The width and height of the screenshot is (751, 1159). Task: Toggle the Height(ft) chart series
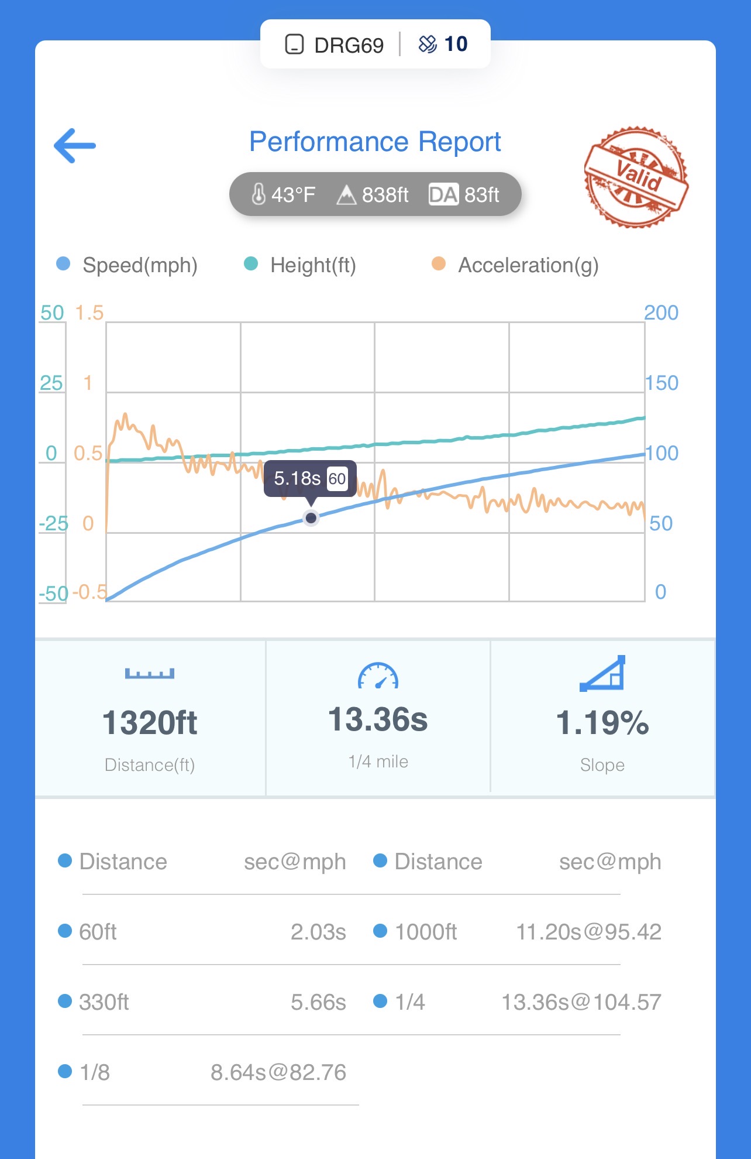coord(300,265)
